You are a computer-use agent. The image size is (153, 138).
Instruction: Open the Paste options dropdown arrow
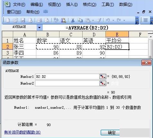93,20
